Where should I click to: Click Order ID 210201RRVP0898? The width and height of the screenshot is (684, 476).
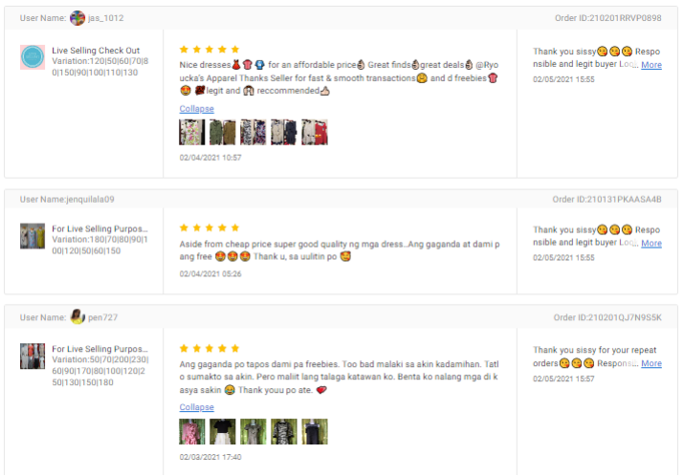[x=607, y=18]
